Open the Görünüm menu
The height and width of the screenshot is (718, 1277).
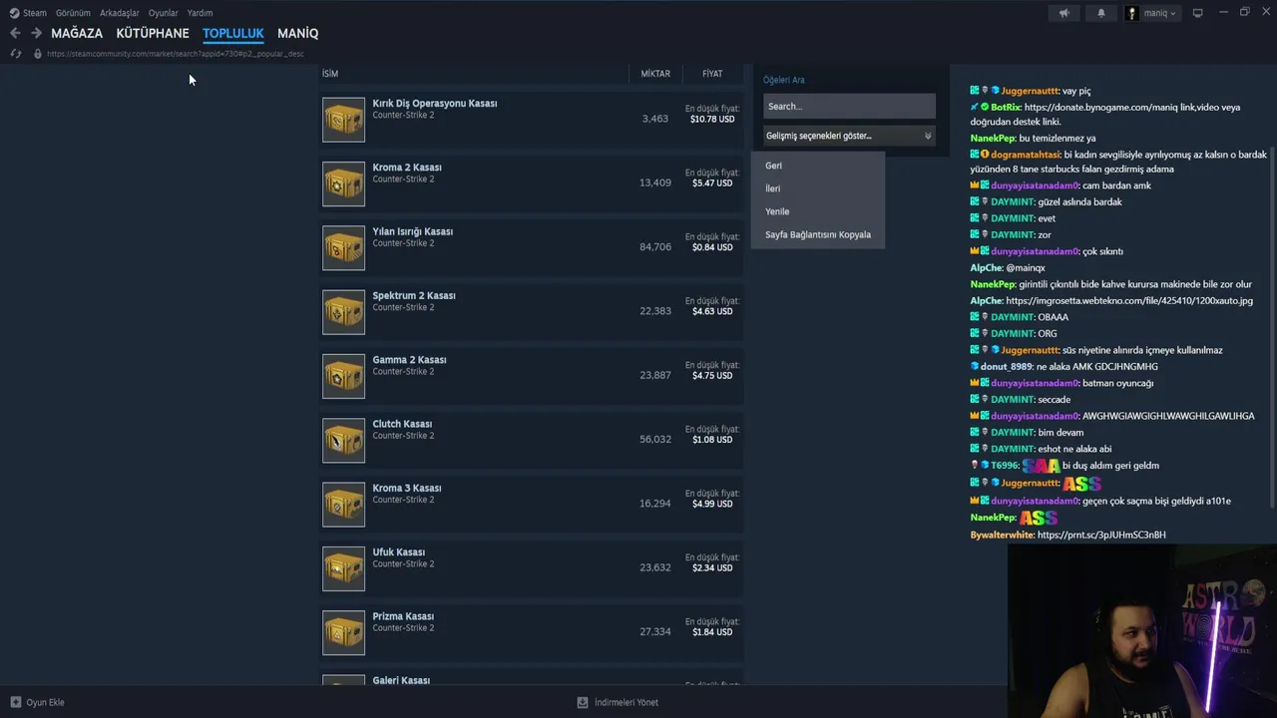pyautogui.click(x=73, y=13)
